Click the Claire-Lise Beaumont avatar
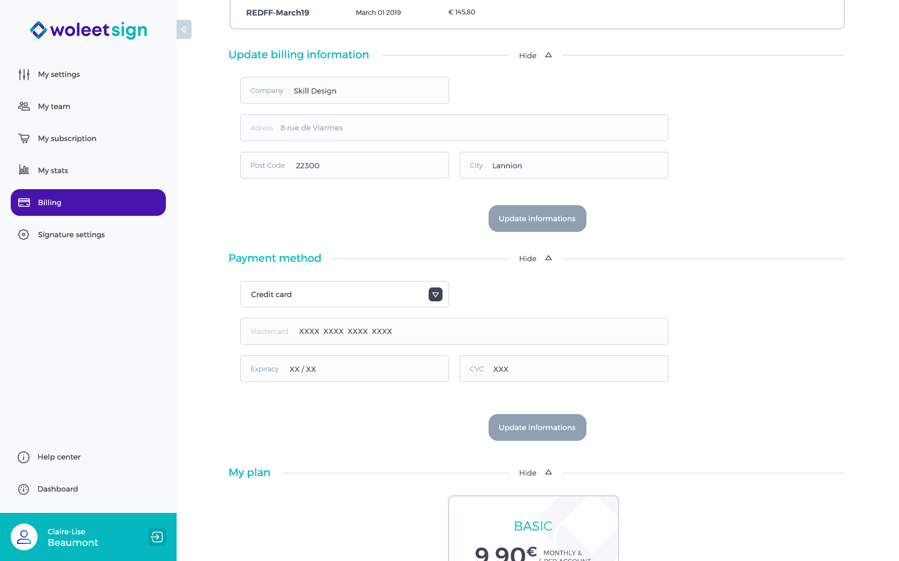The image size is (899, 561). 24,537
